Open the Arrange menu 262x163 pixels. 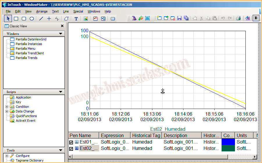pyautogui.click(x=42, y=11)
